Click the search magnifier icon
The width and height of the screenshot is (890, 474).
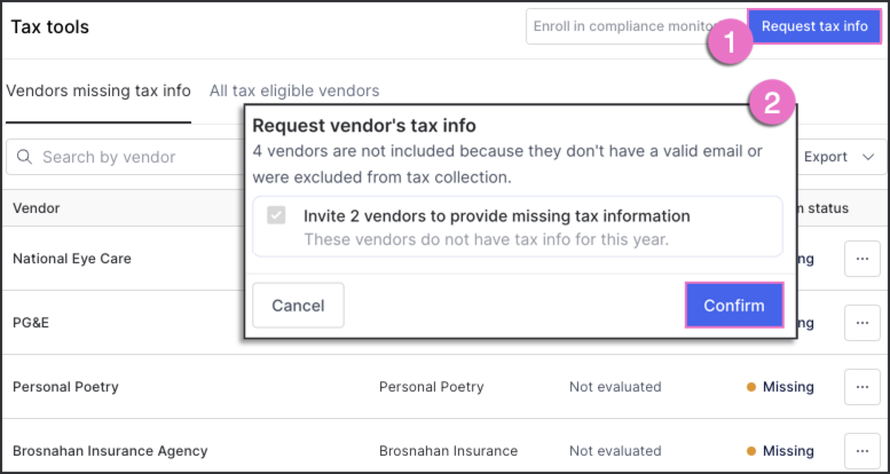[25, 156]
